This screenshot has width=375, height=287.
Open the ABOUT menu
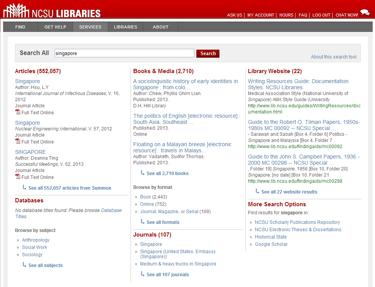click(x=161, y=27)
